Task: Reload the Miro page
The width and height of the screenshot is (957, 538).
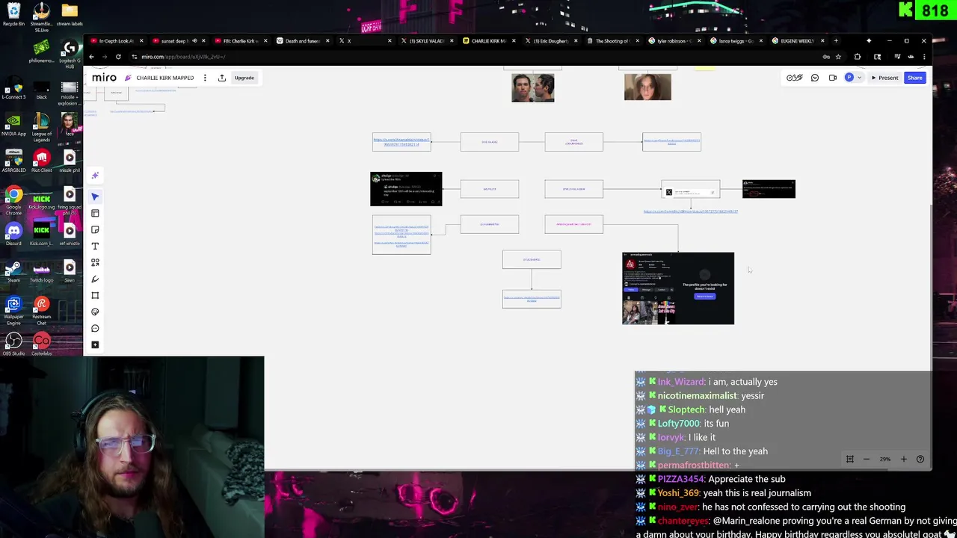Action: (118, 57)
